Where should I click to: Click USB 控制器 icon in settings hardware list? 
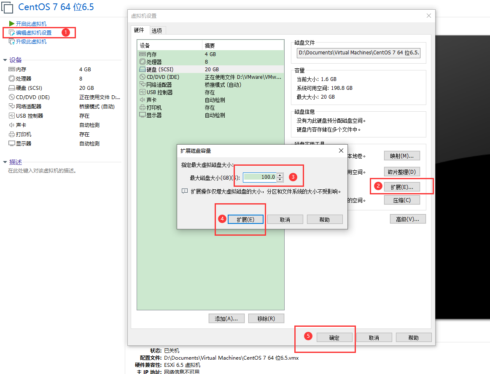click(143, 92)
